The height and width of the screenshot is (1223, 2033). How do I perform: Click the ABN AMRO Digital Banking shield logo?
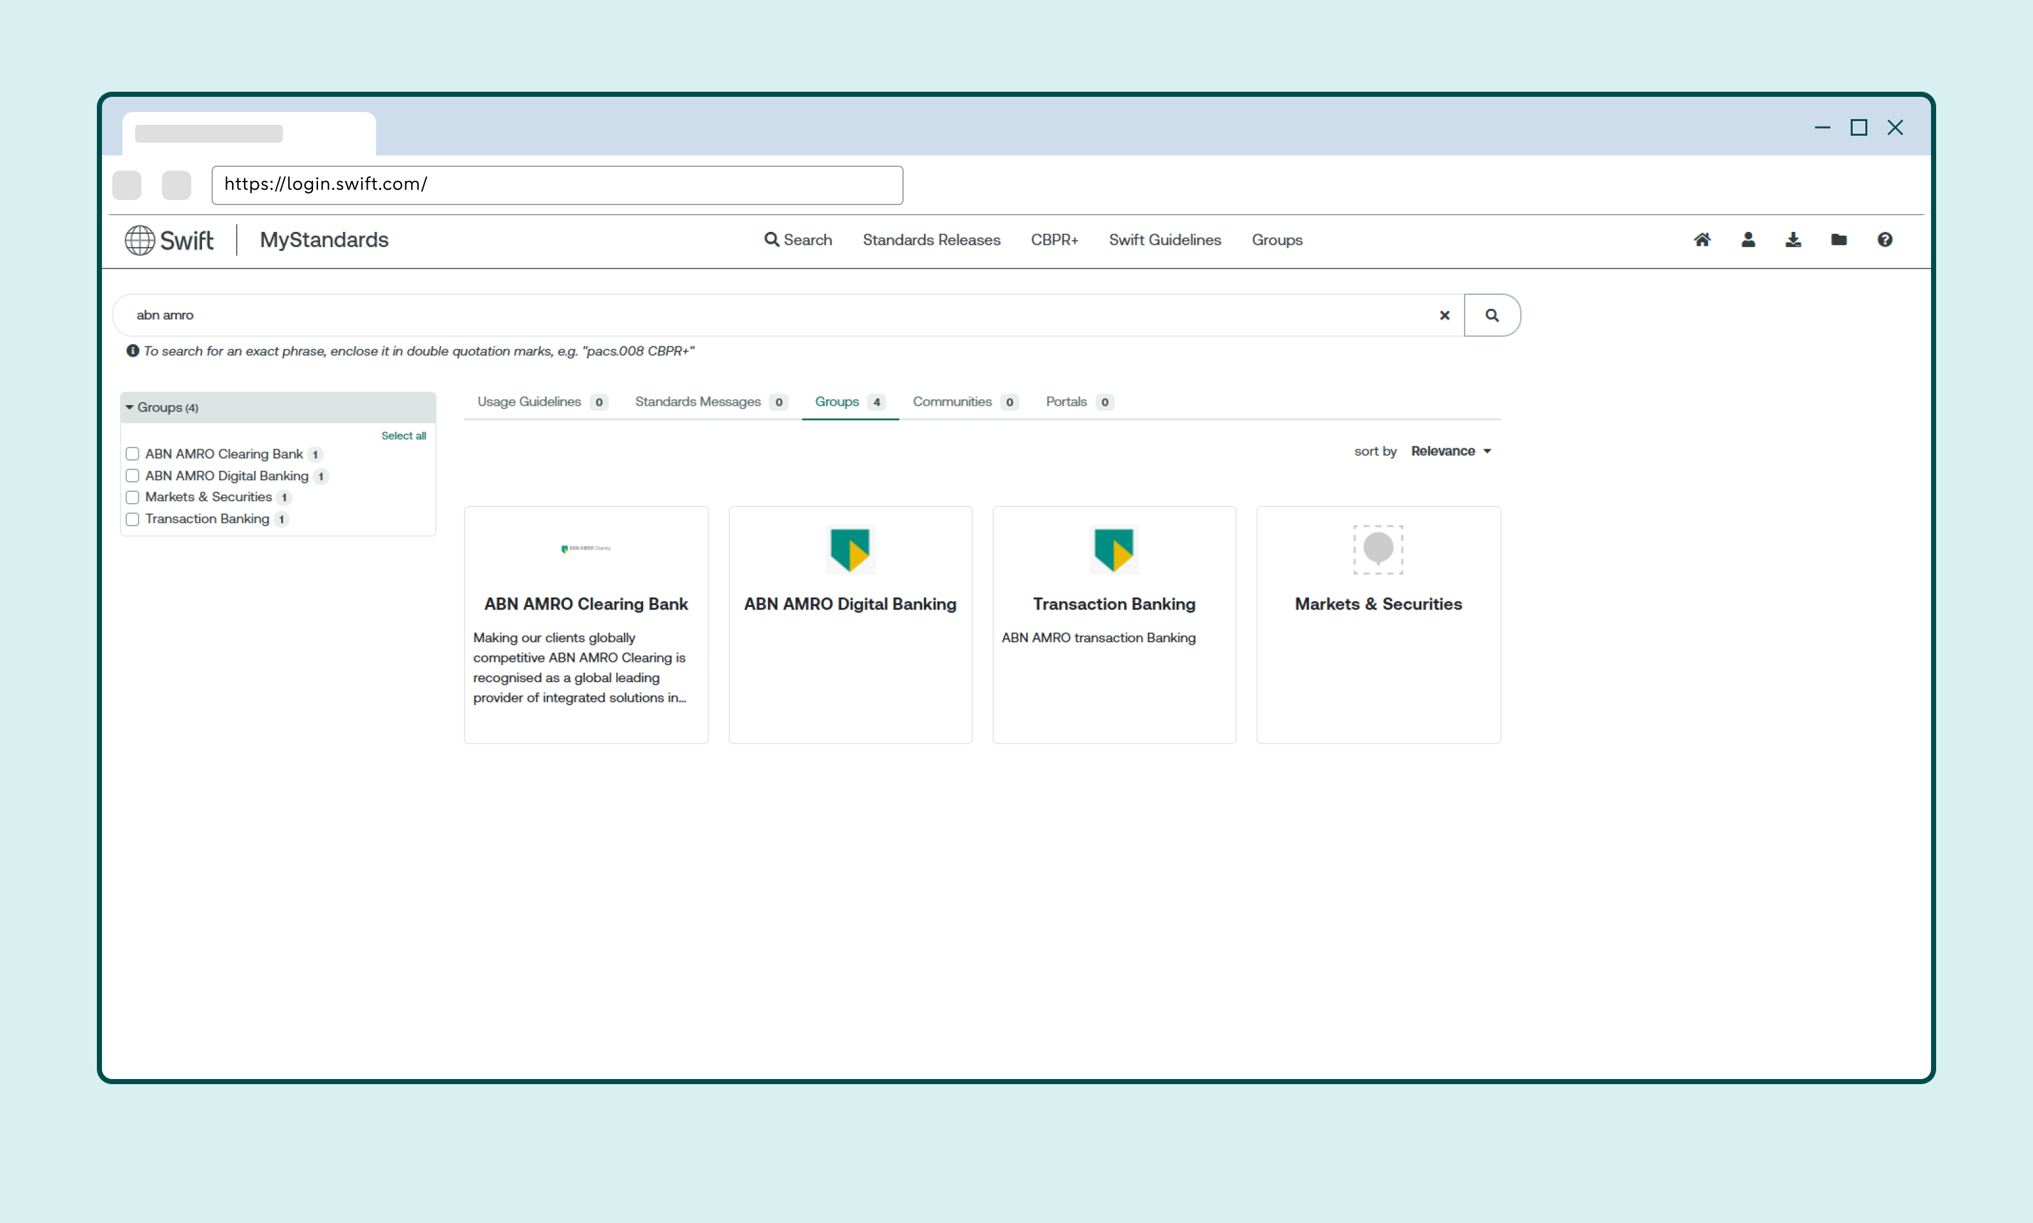(x=850, y=549)
